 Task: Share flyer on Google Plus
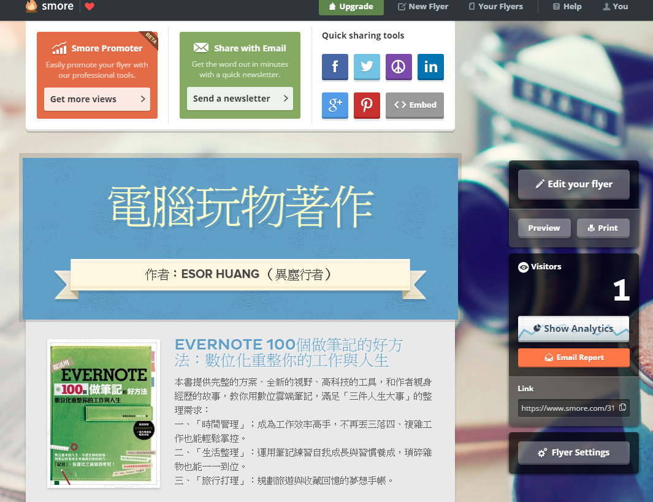335,105
